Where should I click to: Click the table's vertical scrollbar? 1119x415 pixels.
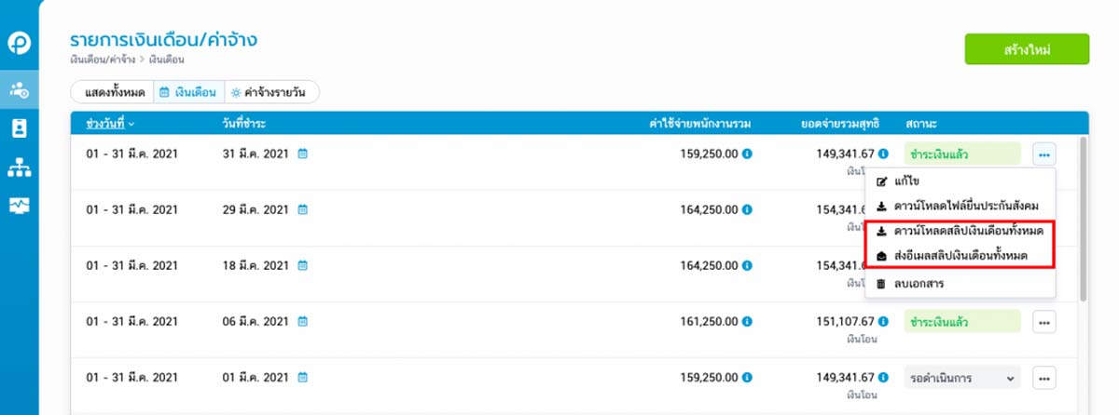(x=1083, y=219)
